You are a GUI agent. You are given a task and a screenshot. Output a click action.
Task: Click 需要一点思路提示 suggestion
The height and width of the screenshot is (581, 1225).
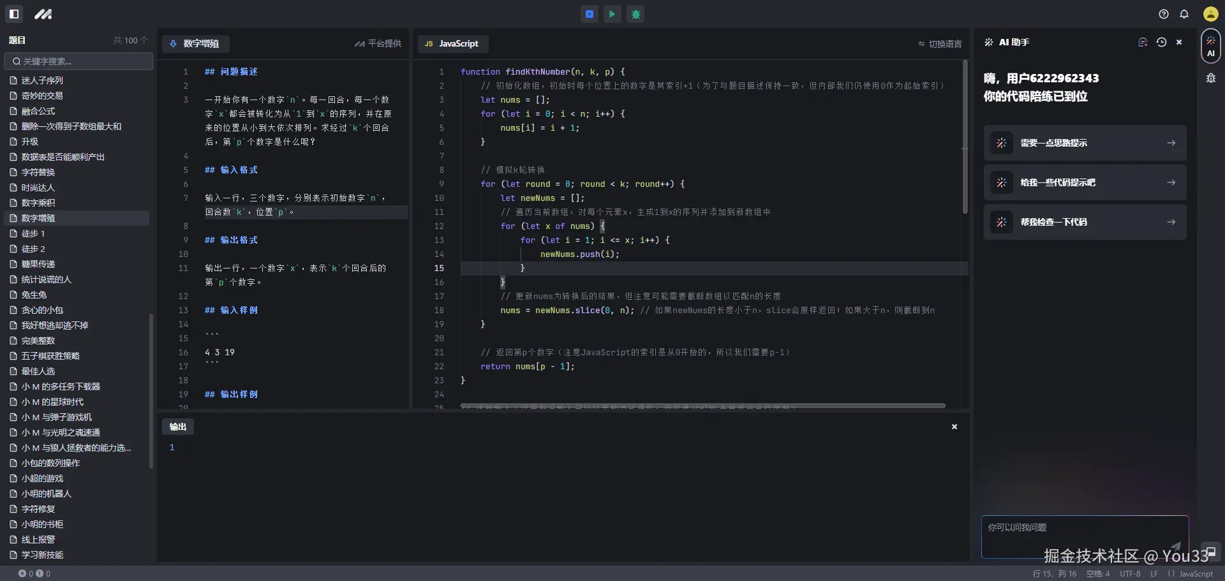tap(1085, 143)
